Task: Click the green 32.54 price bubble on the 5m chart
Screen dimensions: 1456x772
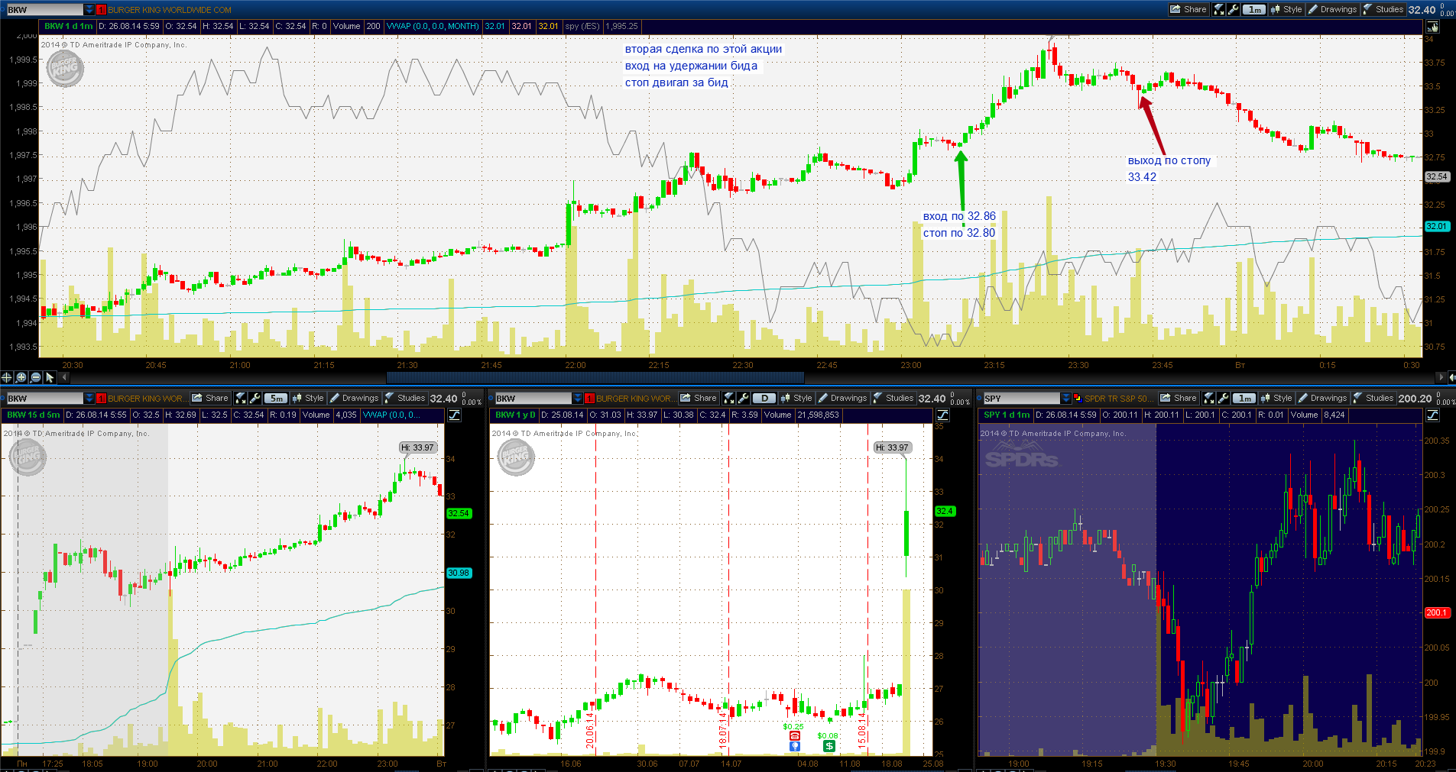Action: (459, 513)
